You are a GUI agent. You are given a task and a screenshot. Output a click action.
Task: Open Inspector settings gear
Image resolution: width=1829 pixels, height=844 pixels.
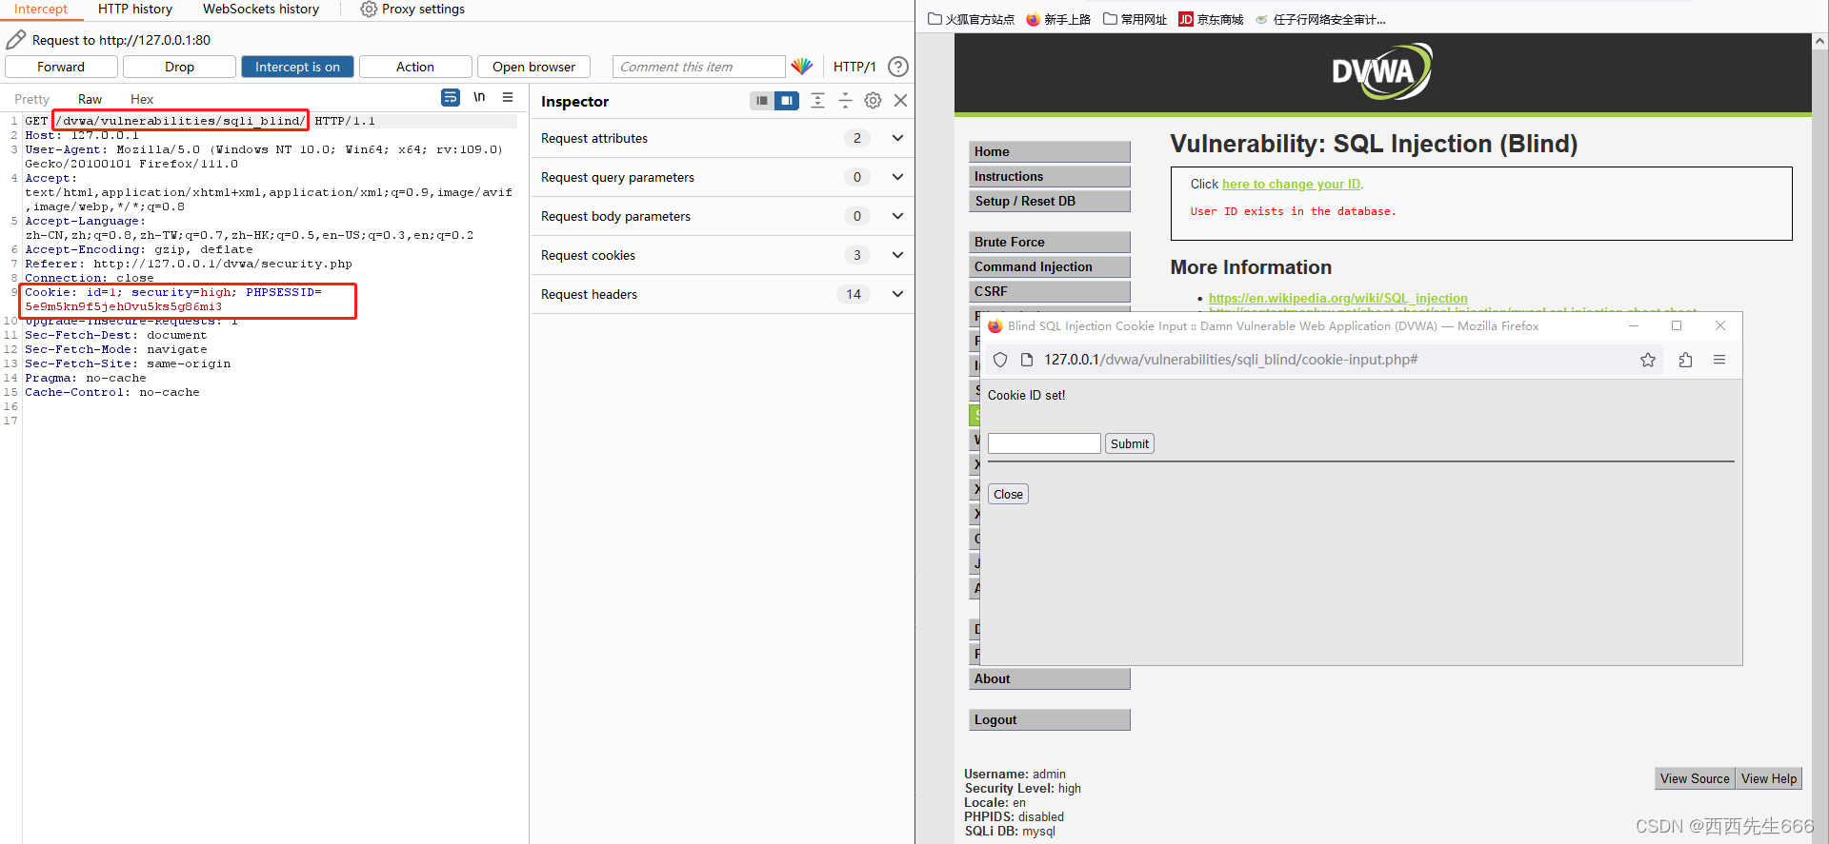pyautogui.click(x=873, y=101)
